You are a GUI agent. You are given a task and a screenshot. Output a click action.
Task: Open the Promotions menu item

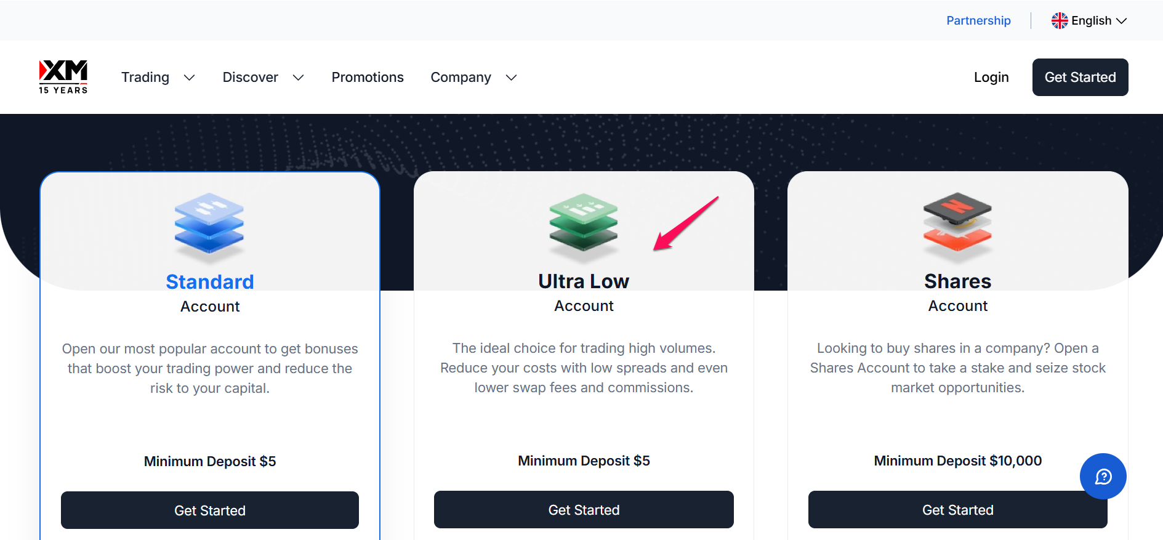[x=368, y=77]
